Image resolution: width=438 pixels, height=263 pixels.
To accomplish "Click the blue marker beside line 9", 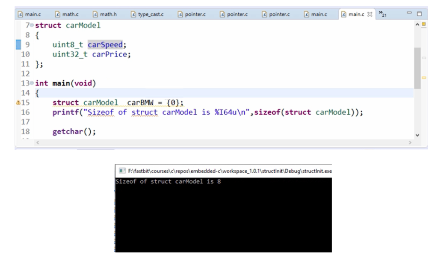I will point(18,44).
